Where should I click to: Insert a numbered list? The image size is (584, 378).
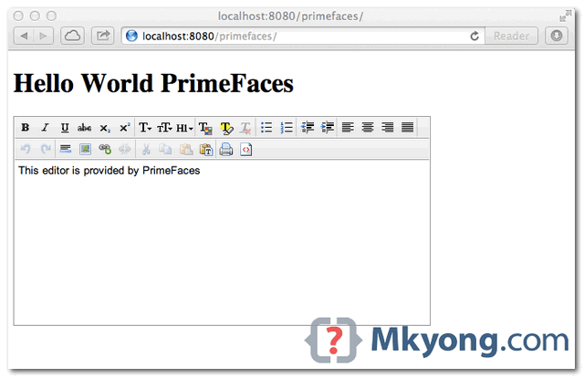tap(287, 128)
